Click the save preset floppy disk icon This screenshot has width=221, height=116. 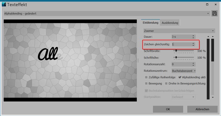214,13
